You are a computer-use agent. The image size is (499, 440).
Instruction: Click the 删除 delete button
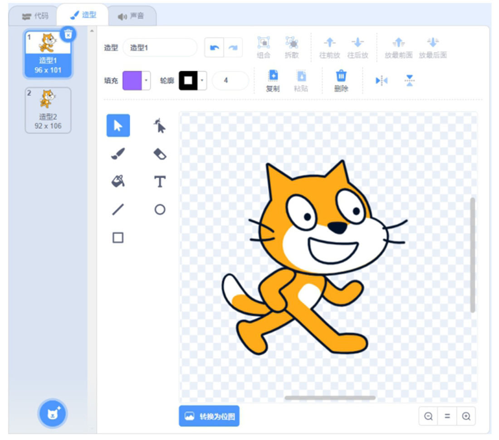point(341,81)
